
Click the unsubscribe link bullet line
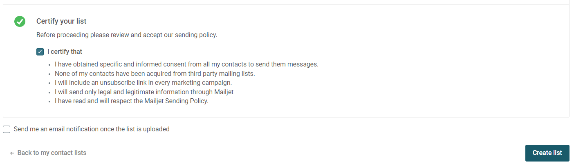pos(143,83)
